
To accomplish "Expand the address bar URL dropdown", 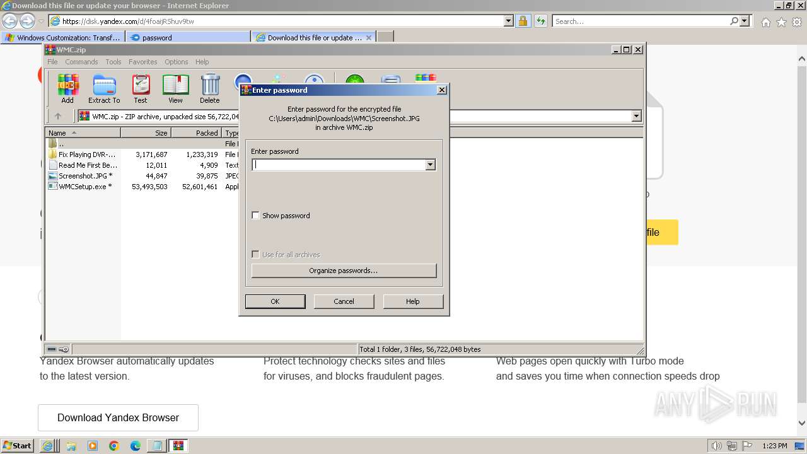I will pyautogui.click(x=509, y=21).
